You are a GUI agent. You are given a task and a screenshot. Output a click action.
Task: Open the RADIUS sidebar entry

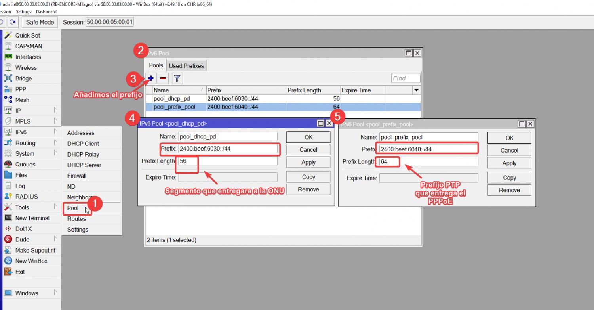tap(27, 197)
